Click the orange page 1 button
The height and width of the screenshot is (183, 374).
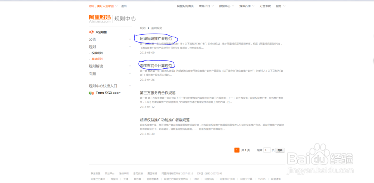pyautogui.click(x=237, y=150)
